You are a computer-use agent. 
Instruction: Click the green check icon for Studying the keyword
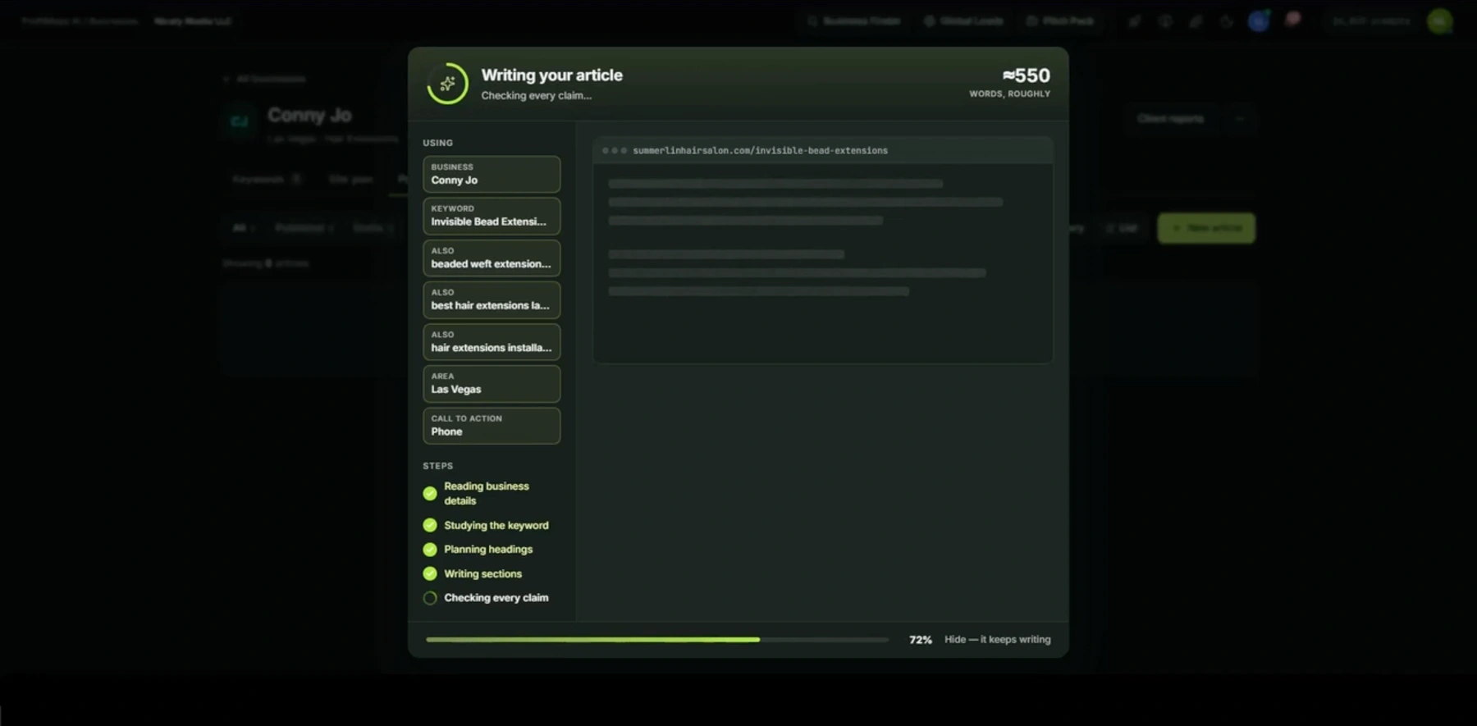pyautogui.click(x=430, y=525)
